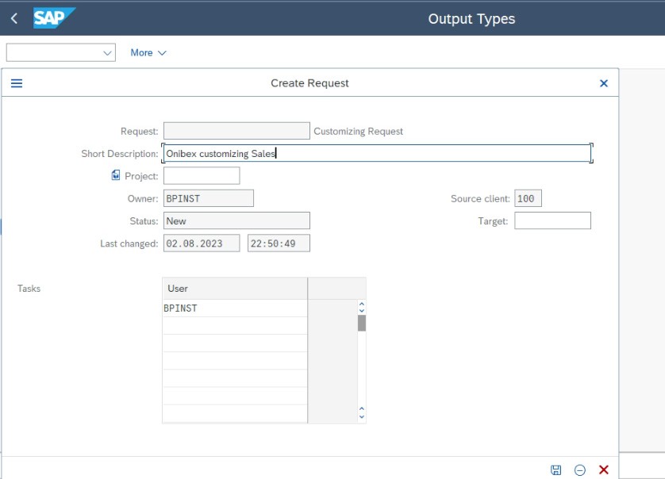Image resolution: width=665 pixels, height=479 pixels.
Task: Click the SAP logo
Action: 54,18
